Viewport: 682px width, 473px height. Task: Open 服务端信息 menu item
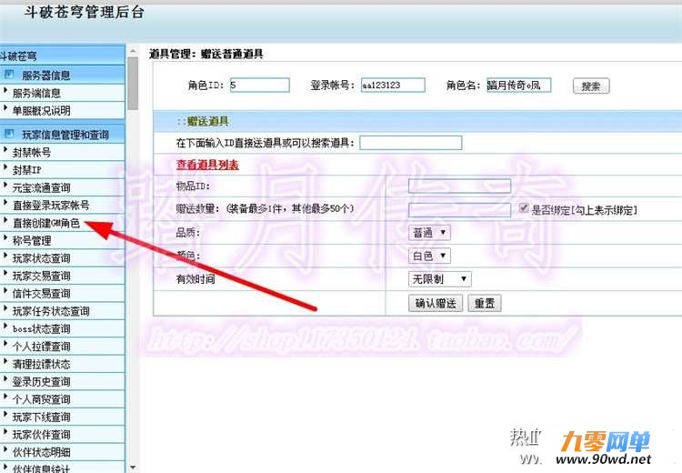[x=36, y=93]
